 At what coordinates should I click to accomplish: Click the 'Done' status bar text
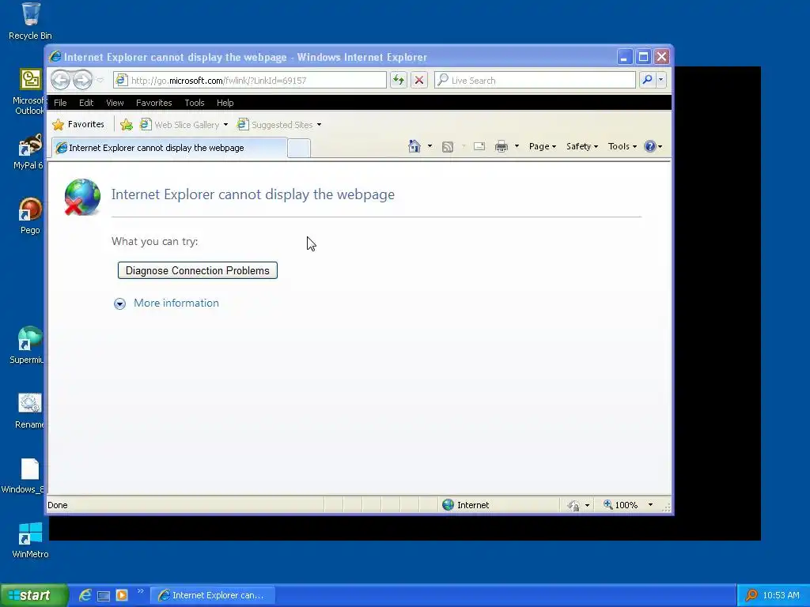coord(57,505)
